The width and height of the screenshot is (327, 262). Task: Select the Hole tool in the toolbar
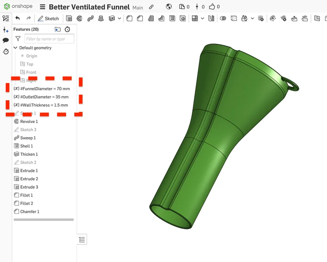tap(183, 18)
